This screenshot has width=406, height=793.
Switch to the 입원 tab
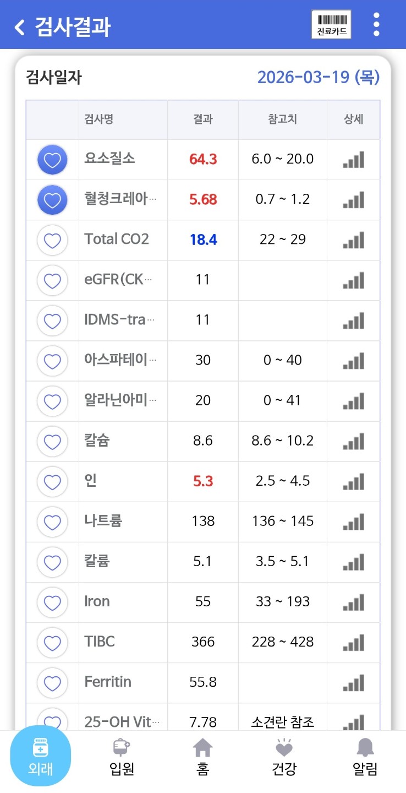pos(122,758)
